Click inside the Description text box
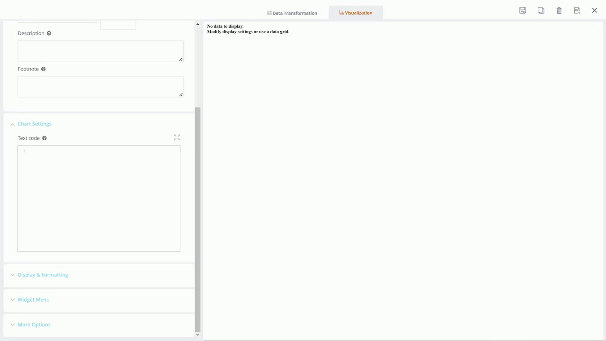606x341 pixels. [x=100, y=51]
